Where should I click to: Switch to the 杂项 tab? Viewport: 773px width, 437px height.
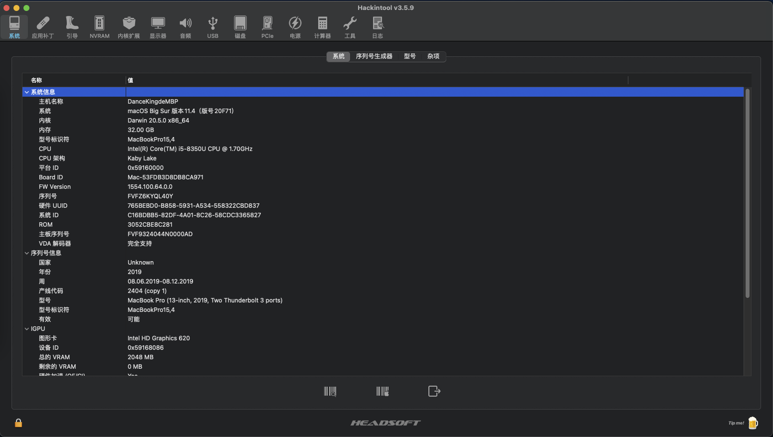coord(433,56)
